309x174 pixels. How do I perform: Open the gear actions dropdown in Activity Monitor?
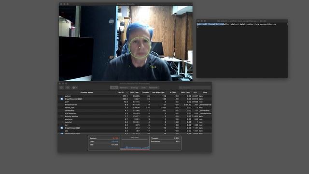click(74, 87)
